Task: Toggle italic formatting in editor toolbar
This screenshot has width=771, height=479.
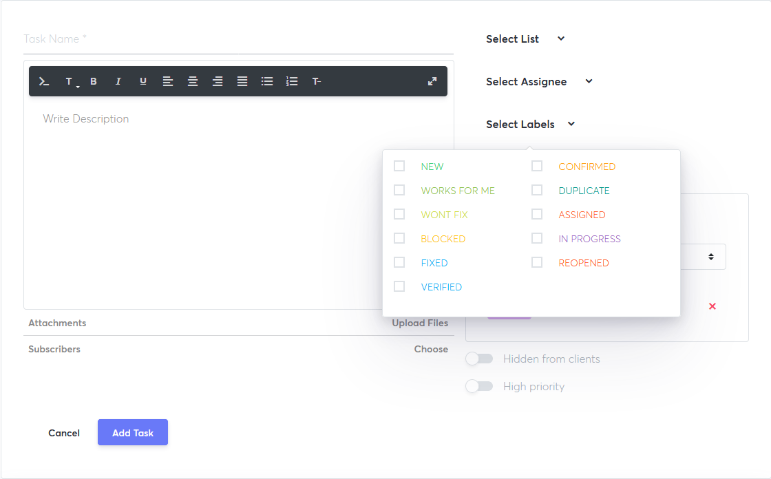Action: click(118, 82)
